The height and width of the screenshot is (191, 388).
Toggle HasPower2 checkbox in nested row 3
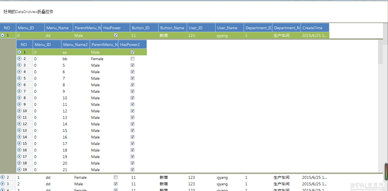pos(132,65)
